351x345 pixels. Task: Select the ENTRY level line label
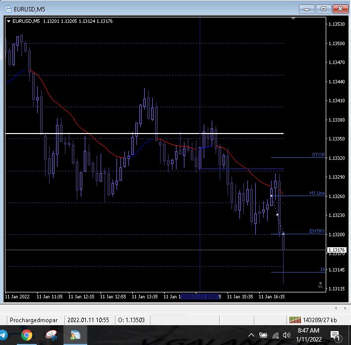[317, 231]
